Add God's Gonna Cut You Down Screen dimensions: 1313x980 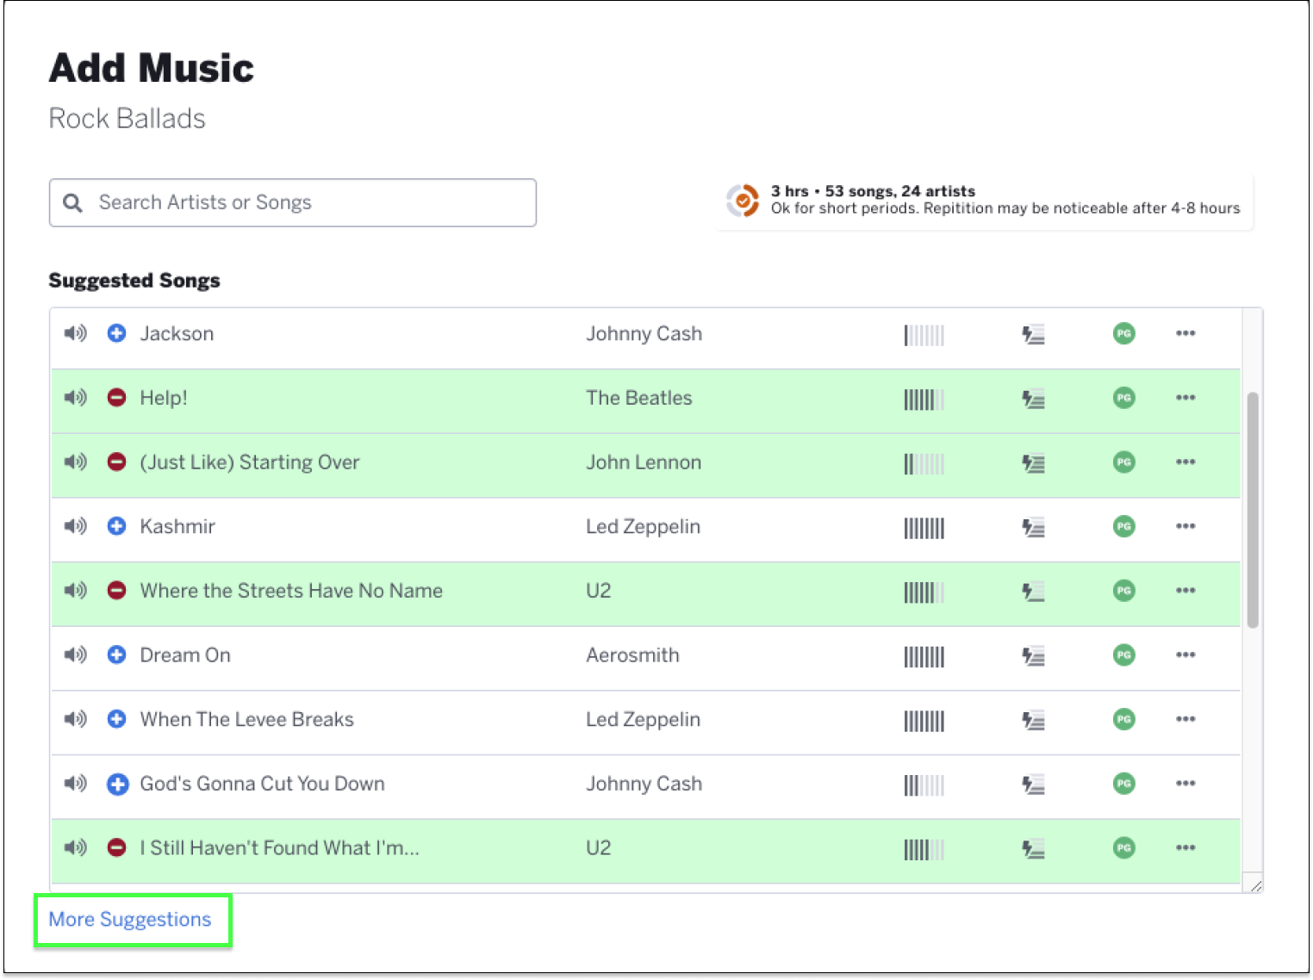[117, 784]
